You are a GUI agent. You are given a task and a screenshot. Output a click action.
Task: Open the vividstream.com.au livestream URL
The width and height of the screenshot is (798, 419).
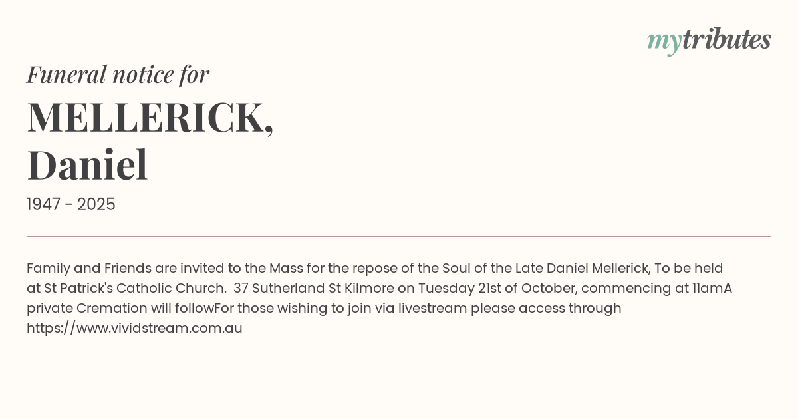(134, 328)
